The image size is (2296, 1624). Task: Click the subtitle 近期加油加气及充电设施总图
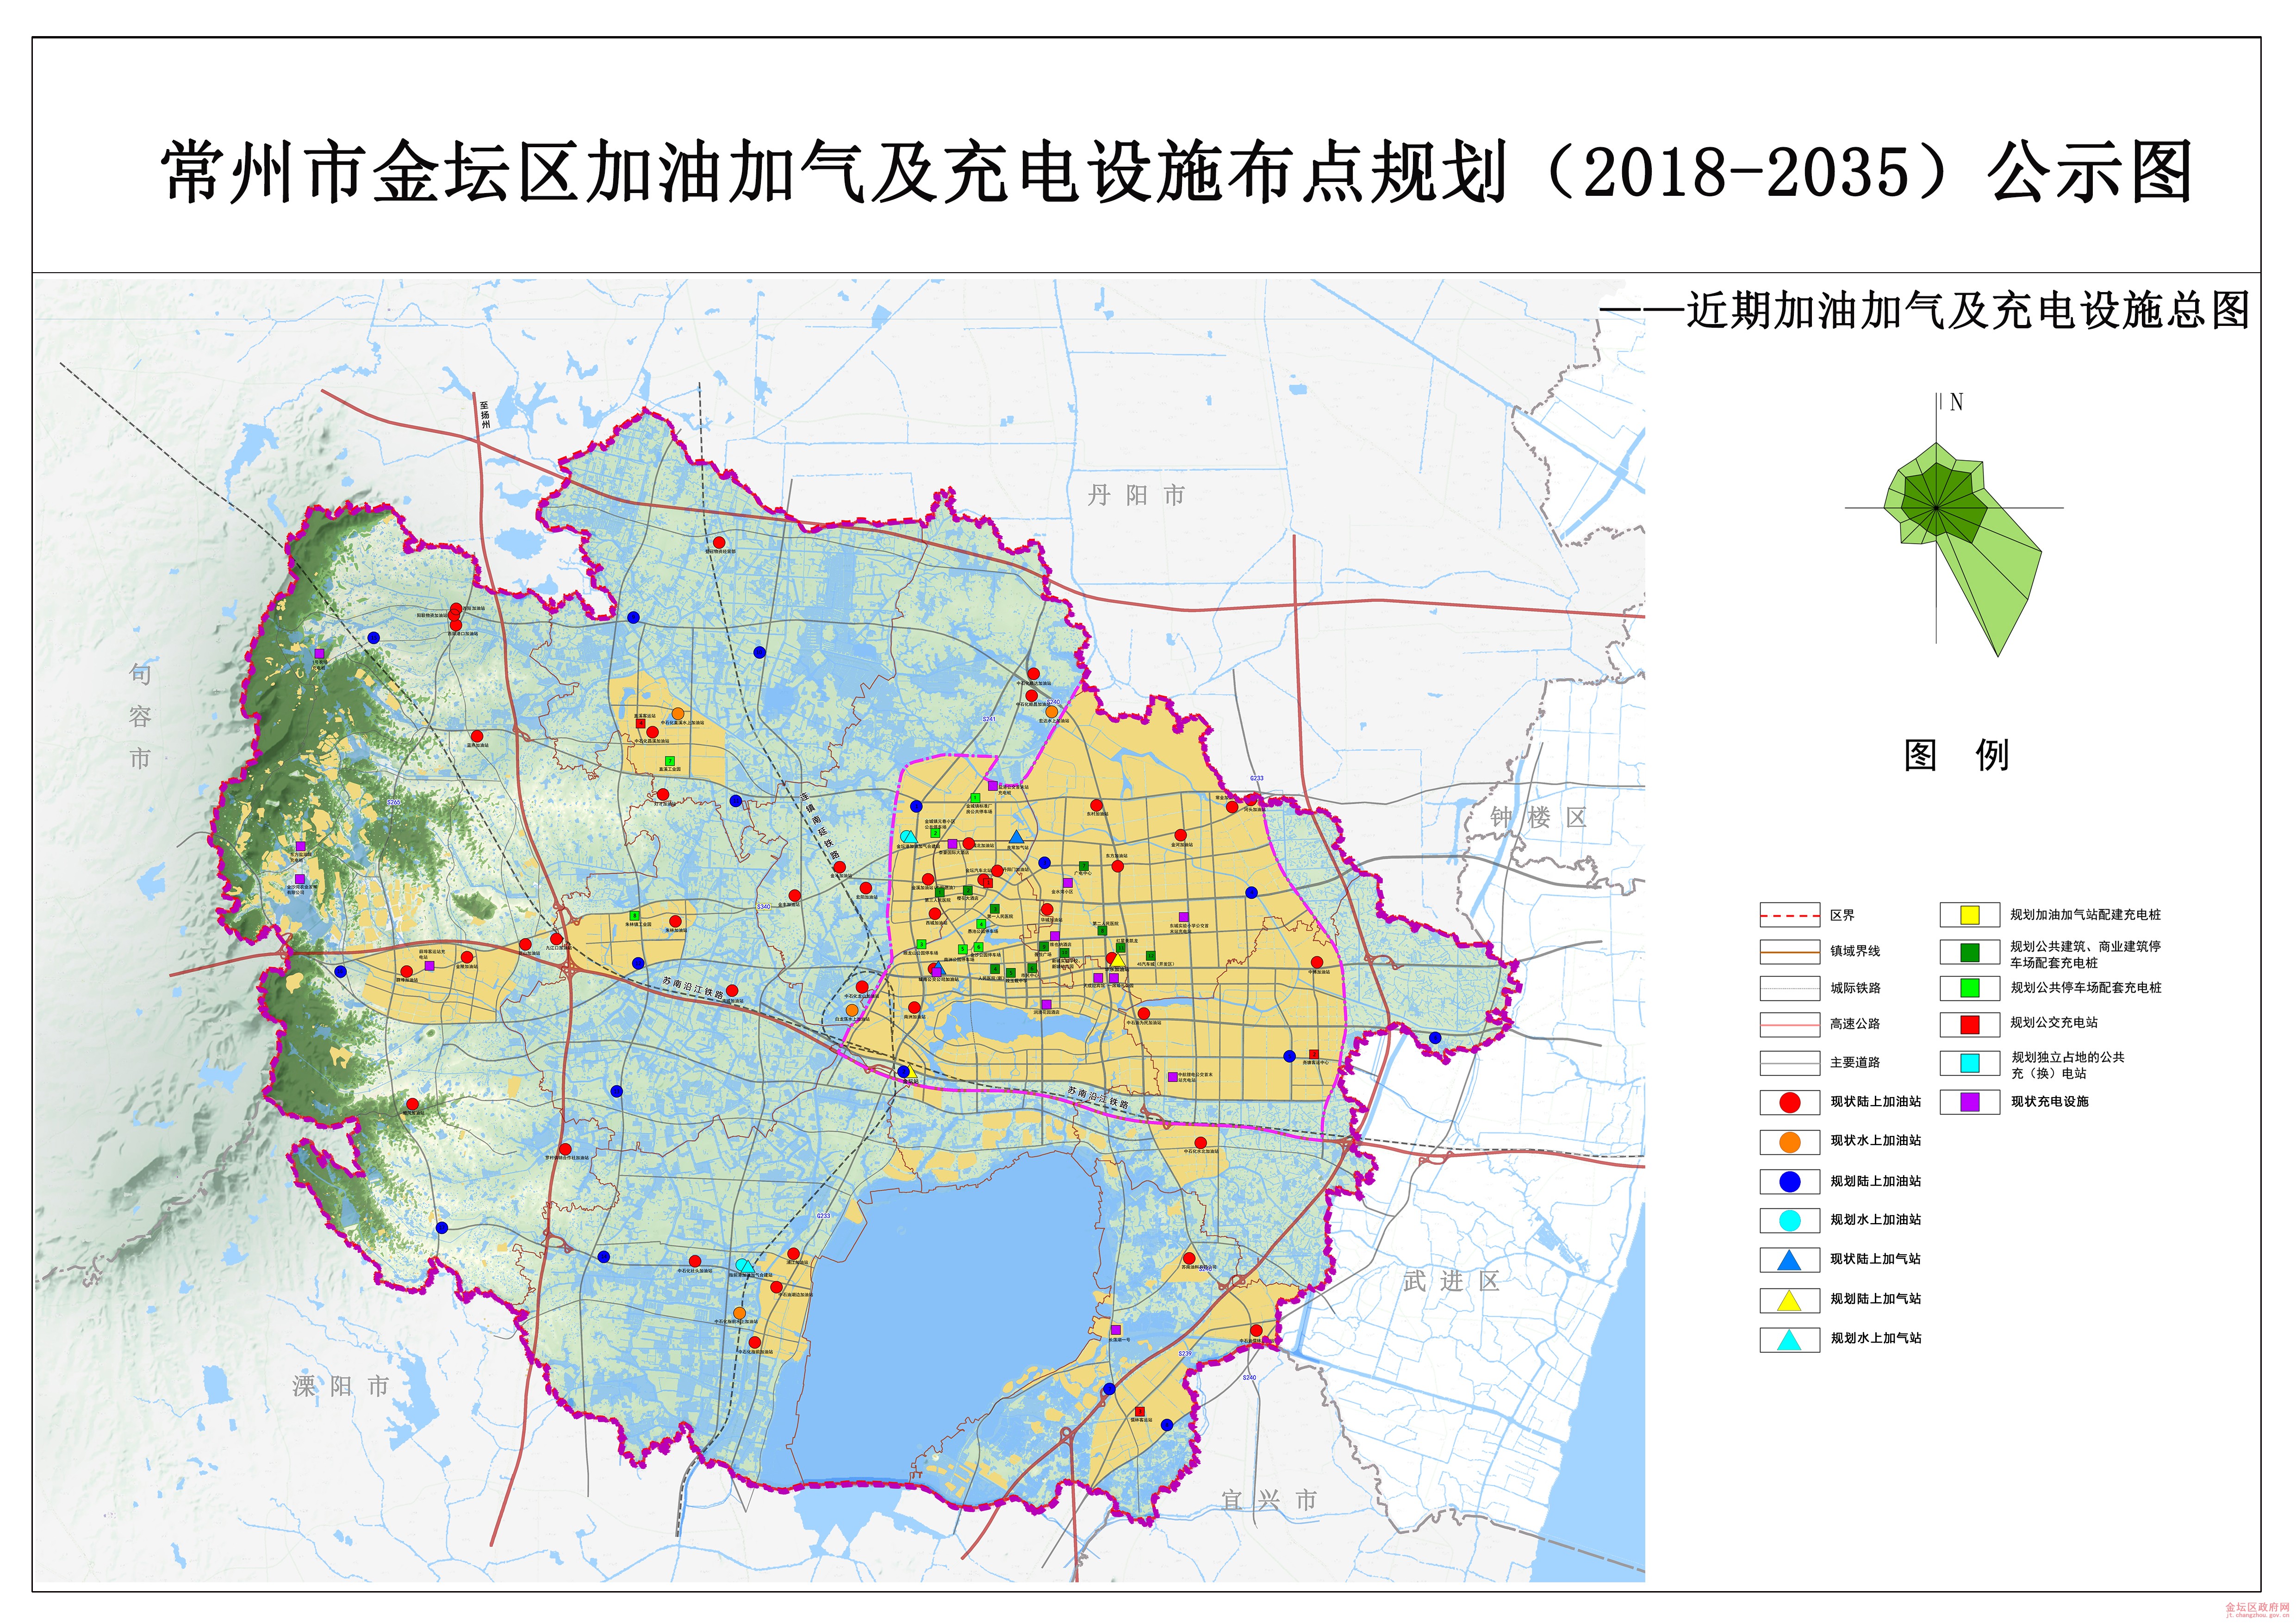coord(1968,311)
